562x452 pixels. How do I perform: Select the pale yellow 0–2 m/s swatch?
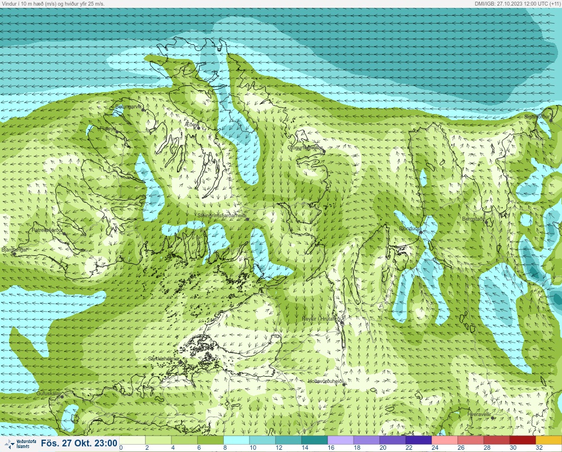click(x=132, y=440)
